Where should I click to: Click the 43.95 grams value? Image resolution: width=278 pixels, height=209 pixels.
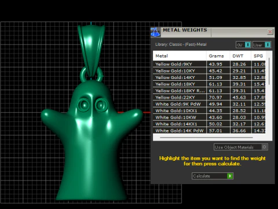click(215, 64)
